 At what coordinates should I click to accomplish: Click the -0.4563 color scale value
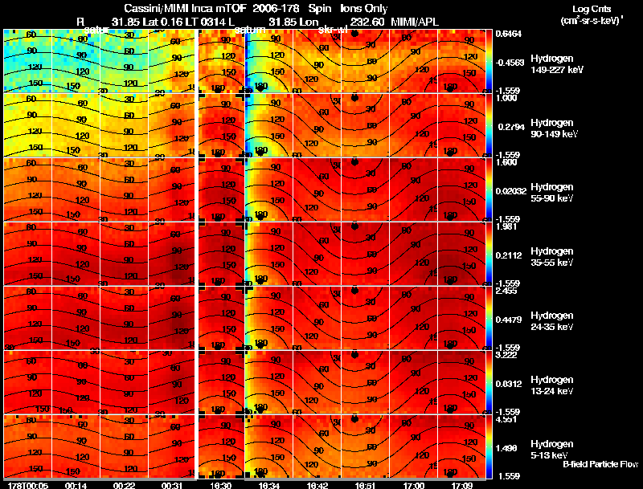tap(510, 63)
